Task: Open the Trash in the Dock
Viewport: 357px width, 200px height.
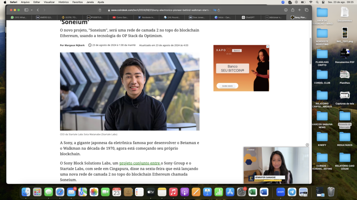Action: pyautogui.click(x=331, y=192)
